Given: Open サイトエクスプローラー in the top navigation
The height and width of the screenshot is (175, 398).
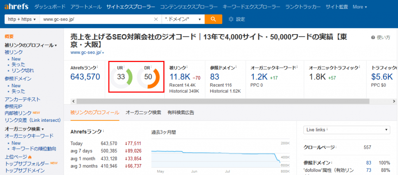Looking at the screenshot, I should [x=131, y=7].
